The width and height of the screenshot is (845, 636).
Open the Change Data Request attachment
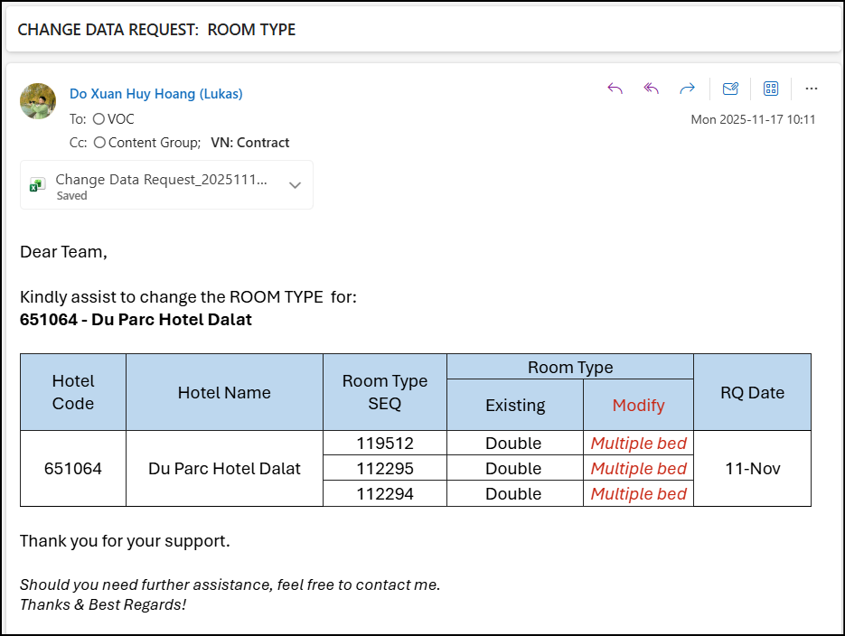click(161, 180)
